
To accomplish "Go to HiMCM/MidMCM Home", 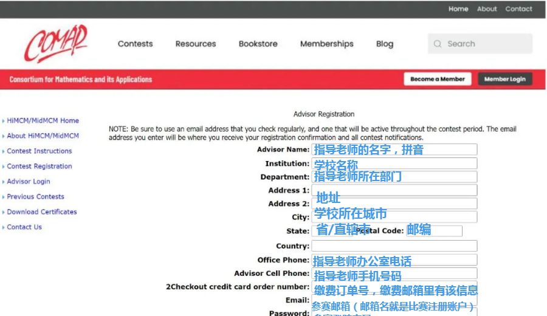I will (x=43, y=121).
